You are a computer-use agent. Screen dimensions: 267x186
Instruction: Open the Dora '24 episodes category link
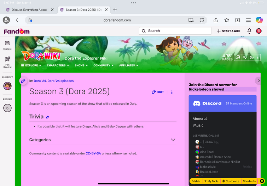[60, 81]
